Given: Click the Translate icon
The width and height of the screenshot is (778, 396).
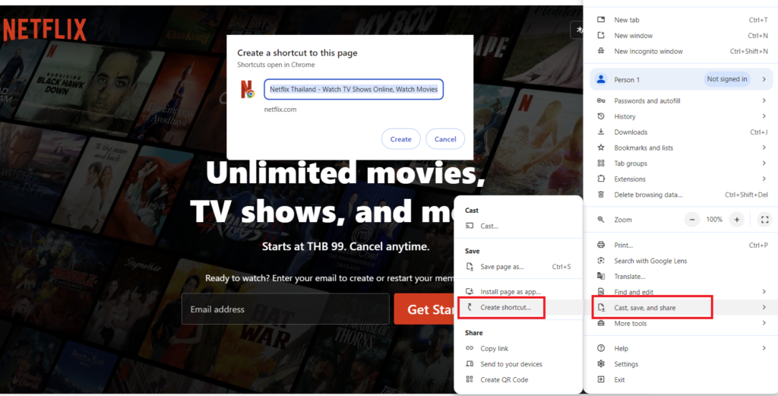Looking at the screenshot, I should [x=601, y=277].
